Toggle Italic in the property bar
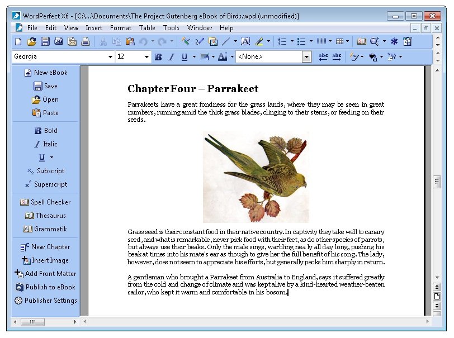 [171, 57]
